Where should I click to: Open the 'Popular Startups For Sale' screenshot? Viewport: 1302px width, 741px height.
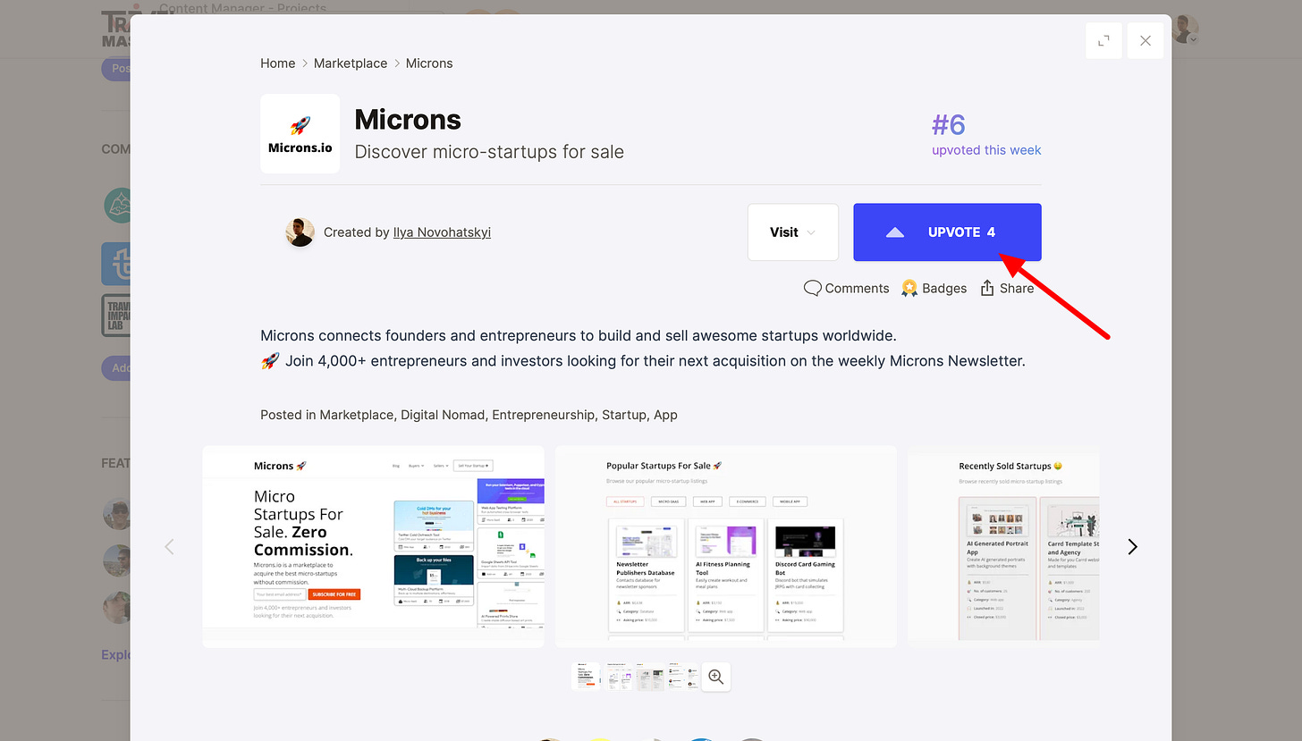click(726, 547)
